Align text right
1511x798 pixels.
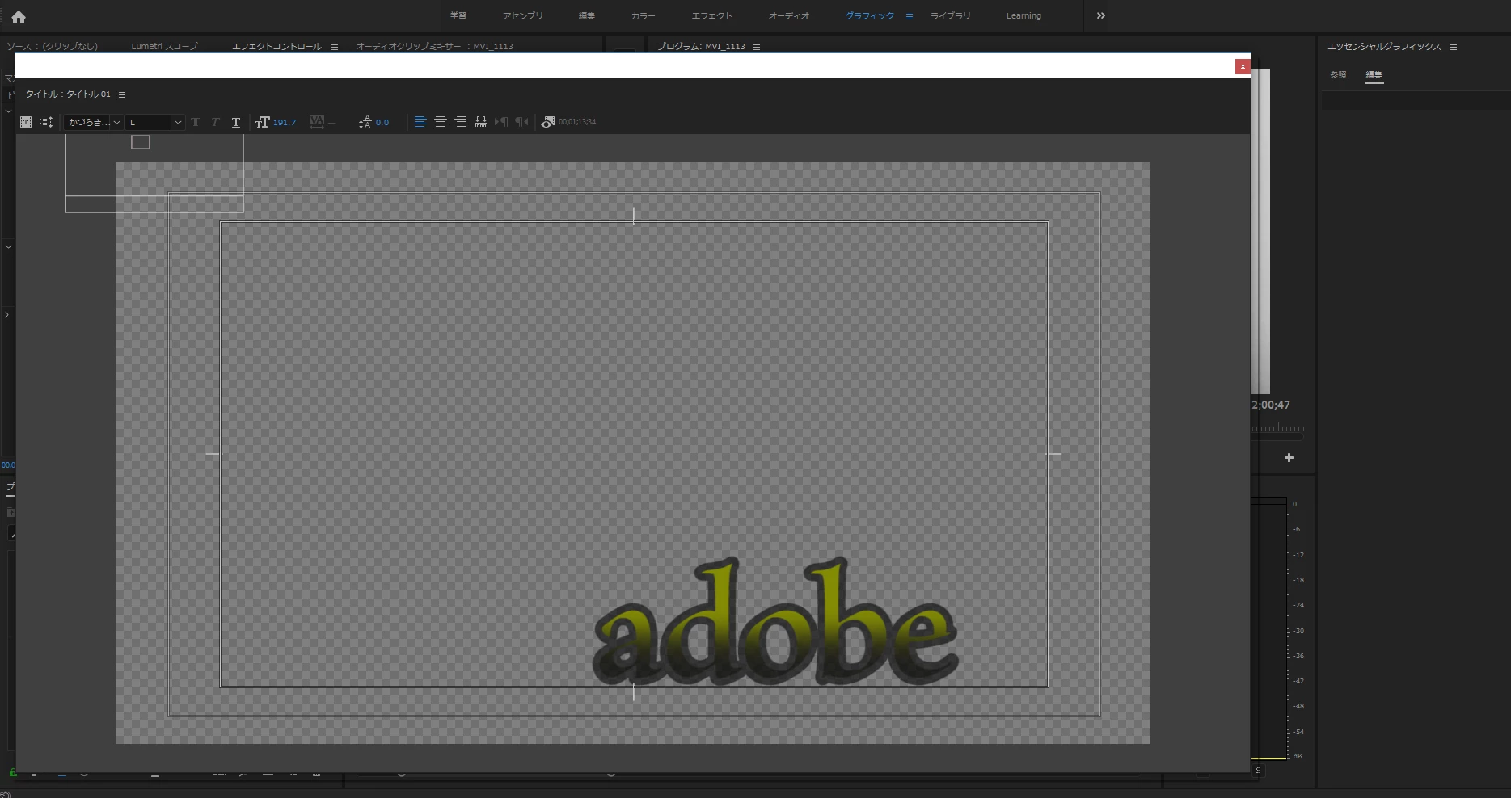460,122
